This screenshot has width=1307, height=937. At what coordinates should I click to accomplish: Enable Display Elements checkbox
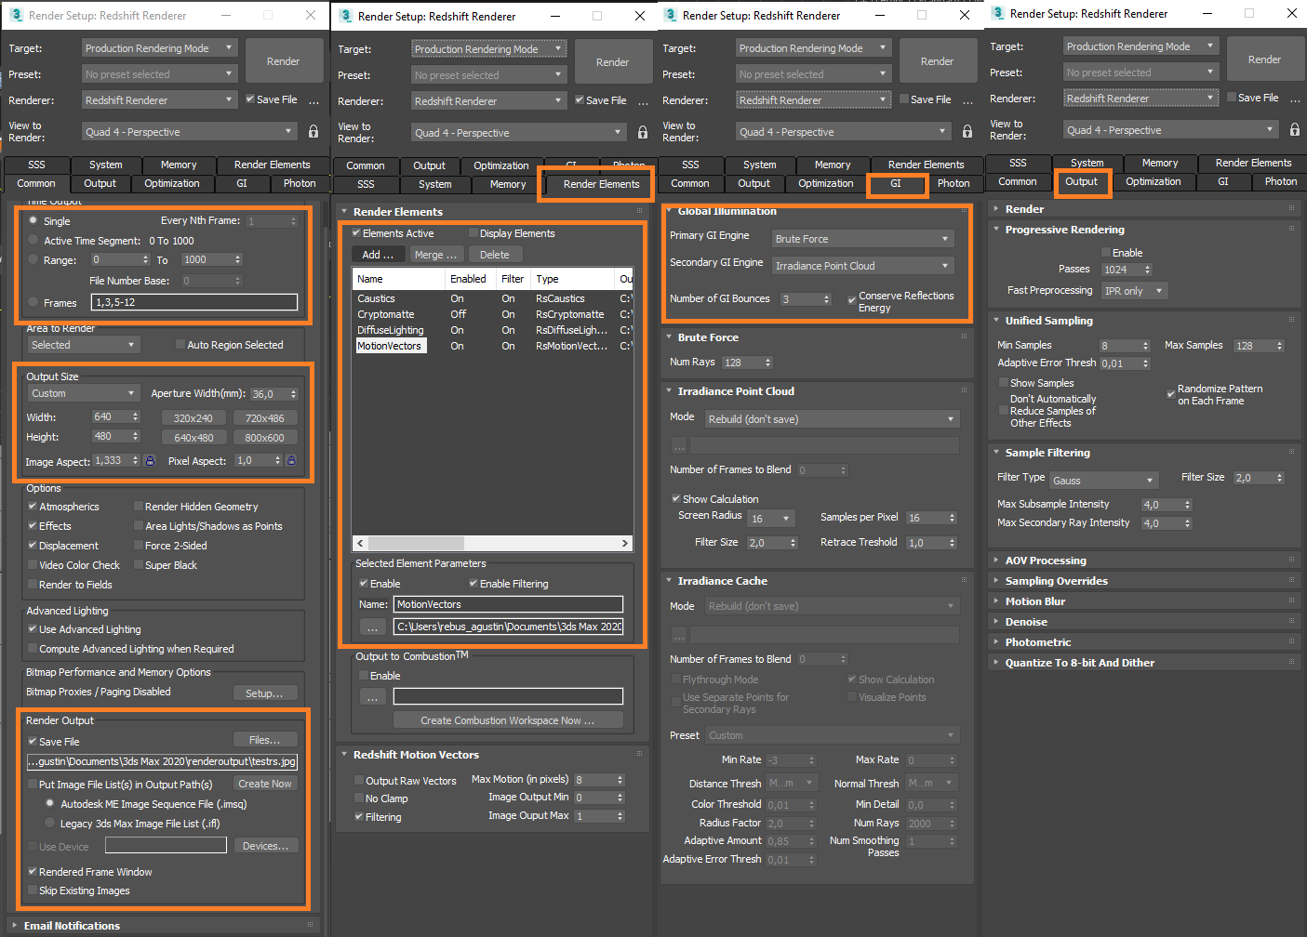click(x=473, y=233)
